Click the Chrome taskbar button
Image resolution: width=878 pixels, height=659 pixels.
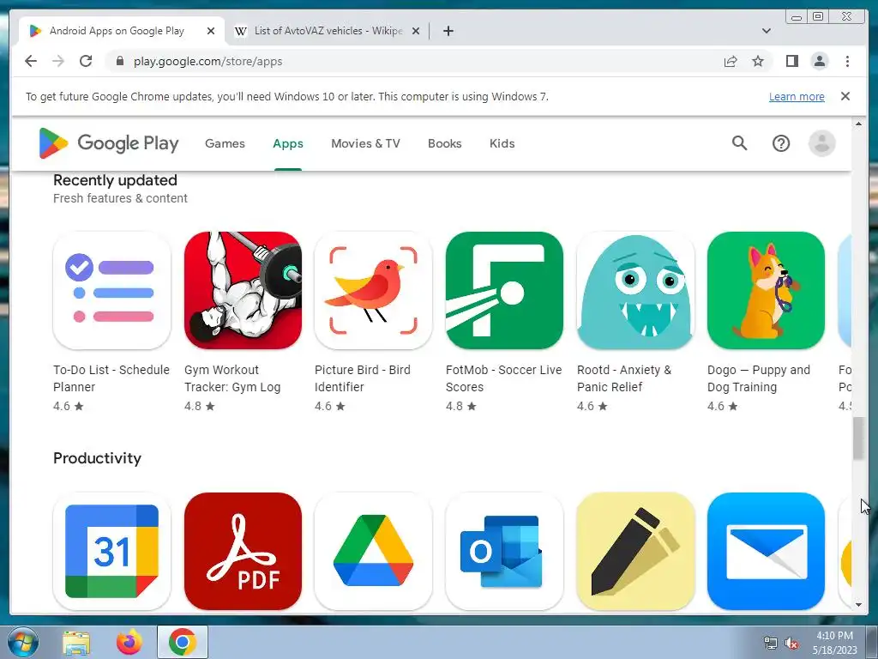182,642
